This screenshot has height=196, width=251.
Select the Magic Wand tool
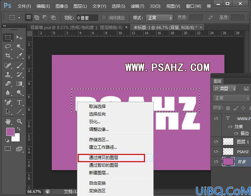click(19, 47)
